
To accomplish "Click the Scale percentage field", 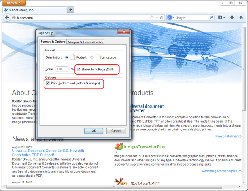I will [x=62, y=69].
